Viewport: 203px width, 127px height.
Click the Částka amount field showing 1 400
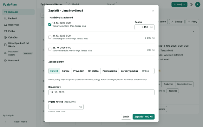(145, 27)
